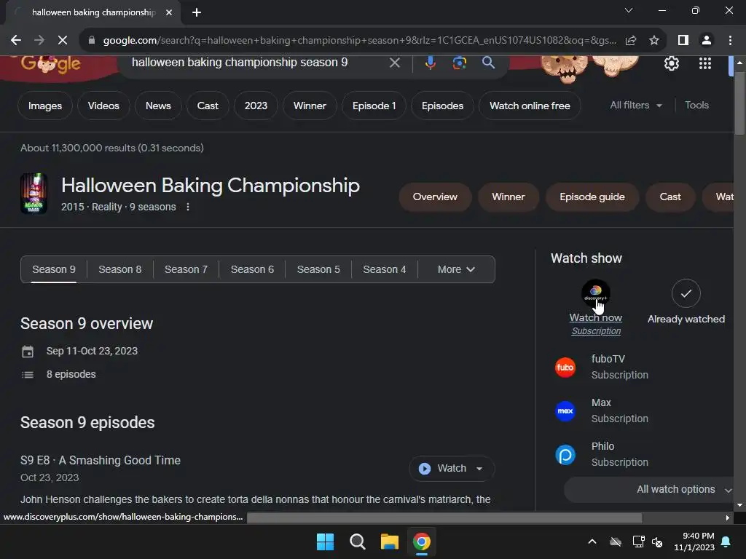Image resolution: width=746 pixels, height=559 pixels.
Task: Open Google quick settings gear
Action: (671, 63)
